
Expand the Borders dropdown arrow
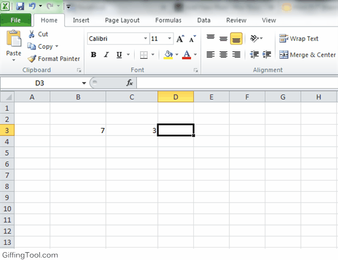153,55
